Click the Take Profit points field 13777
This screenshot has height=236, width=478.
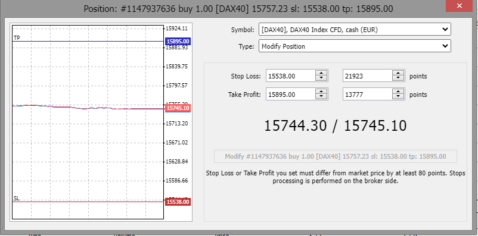coord(367,95)
